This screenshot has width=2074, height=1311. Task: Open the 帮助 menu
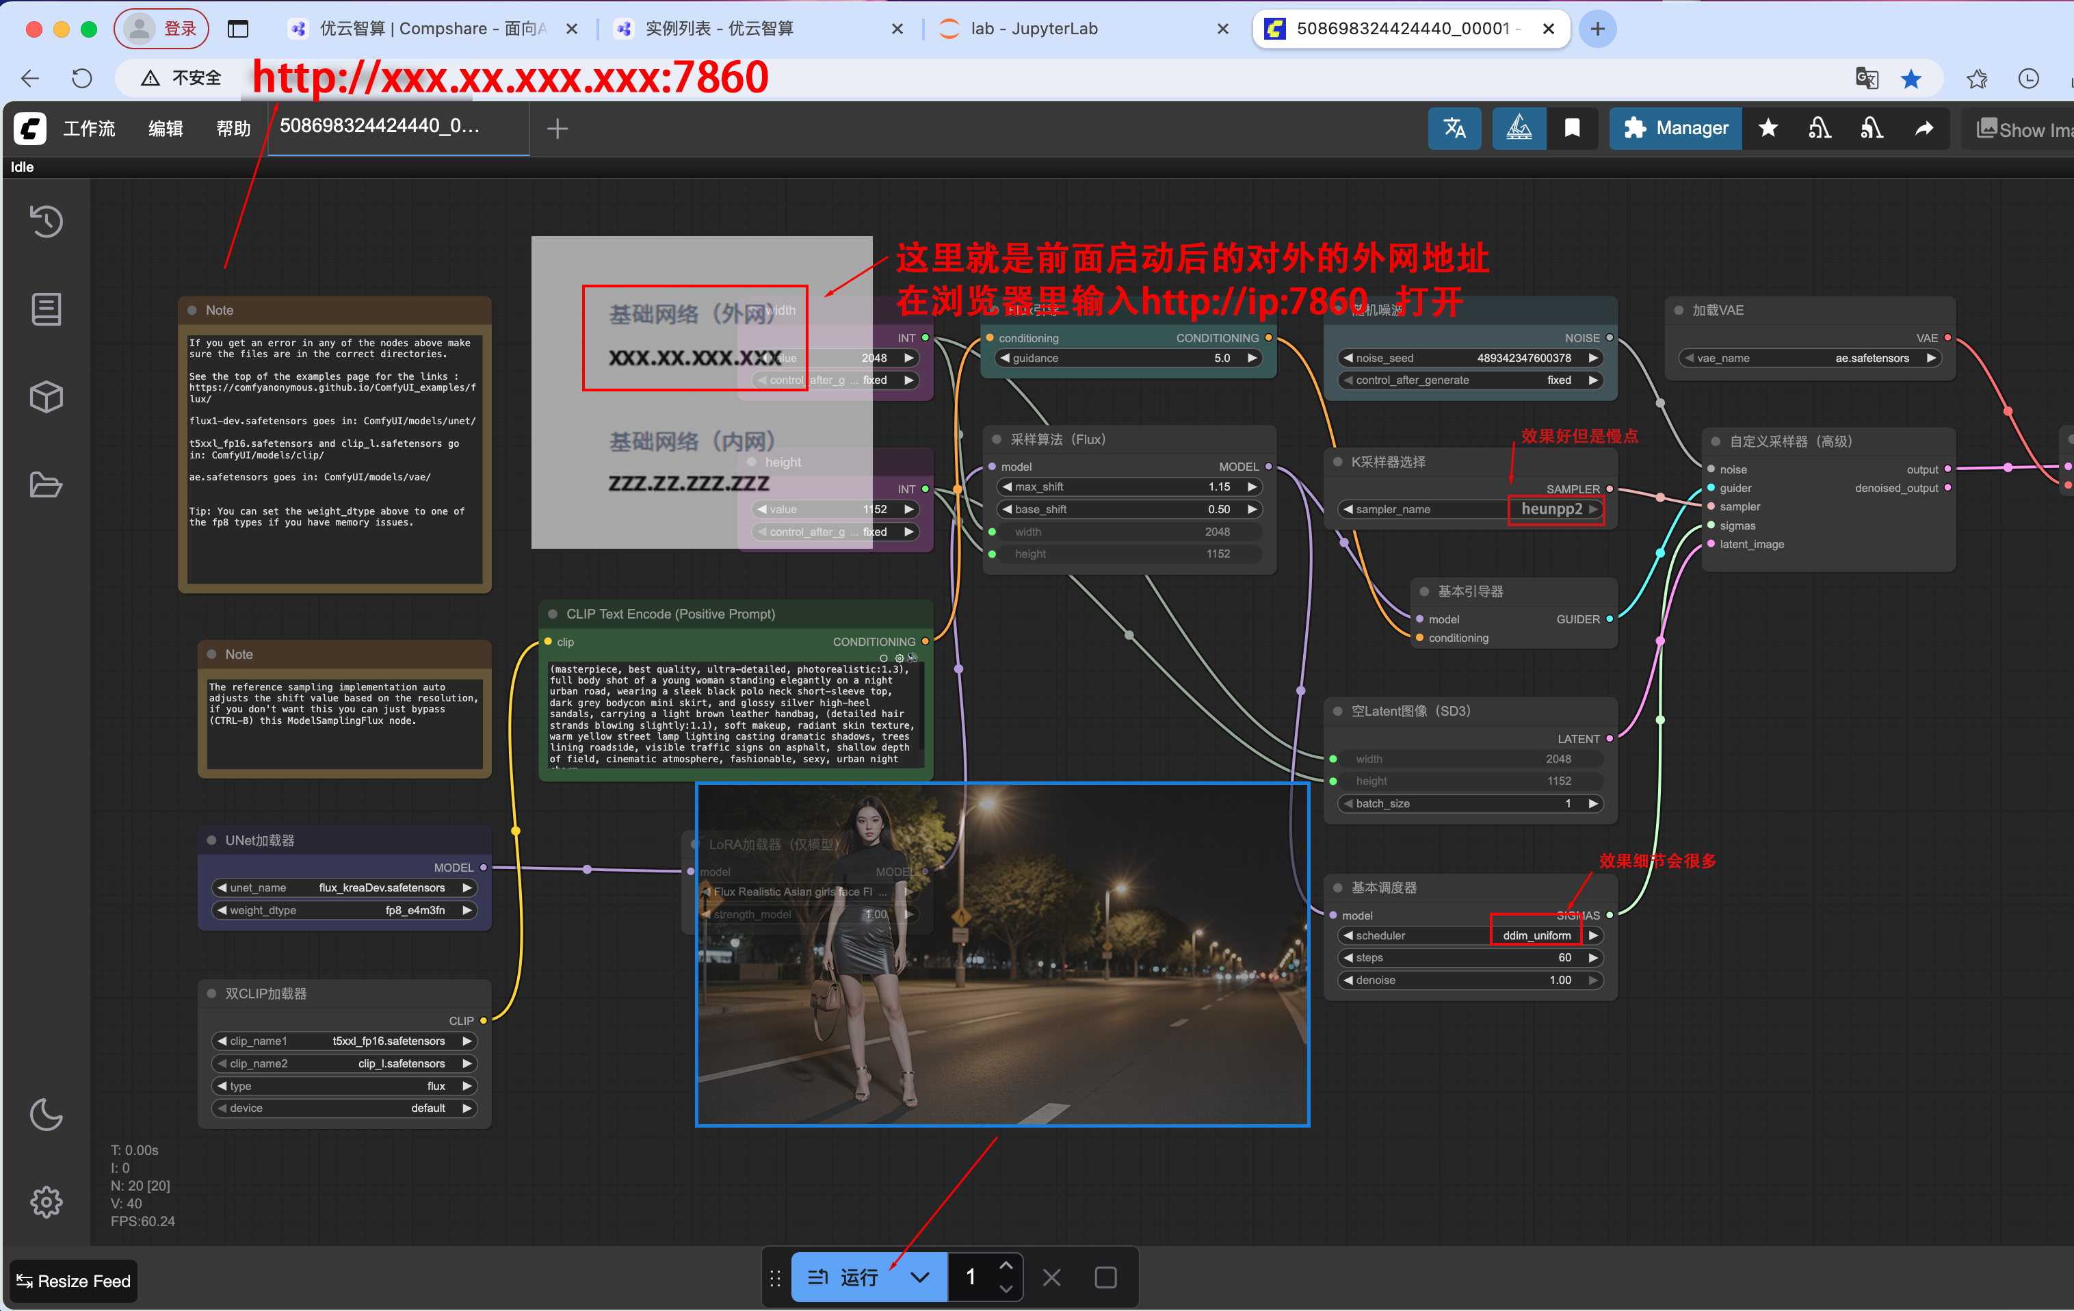click(x=233, y=129)
